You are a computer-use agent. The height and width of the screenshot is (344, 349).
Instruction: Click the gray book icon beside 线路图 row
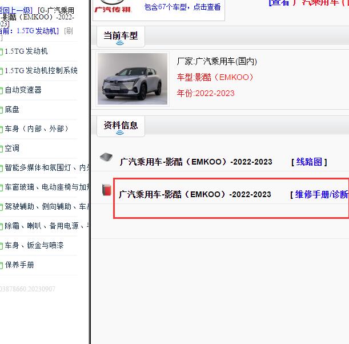[106, 157]
